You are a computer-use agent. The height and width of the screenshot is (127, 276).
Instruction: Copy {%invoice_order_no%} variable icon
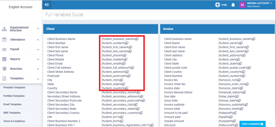(x=248, y=84)
